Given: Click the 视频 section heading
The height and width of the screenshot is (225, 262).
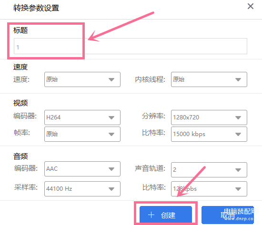Looking at the screenshot, I should [x=20, y=103].
